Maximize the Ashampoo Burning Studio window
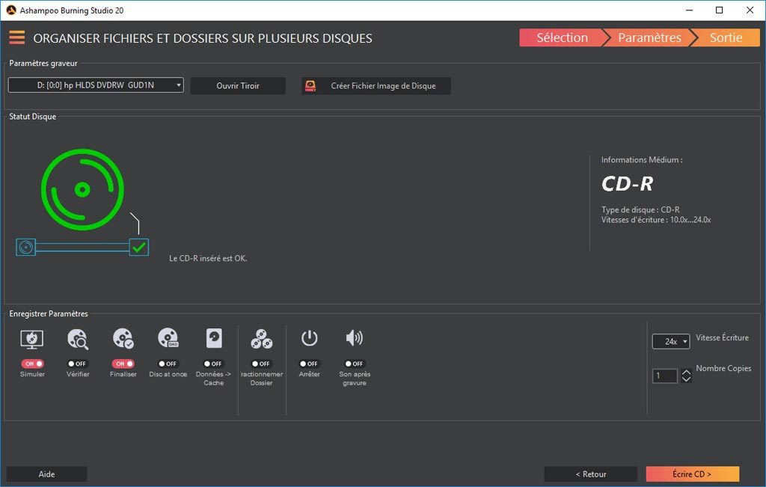 [719, 10]
